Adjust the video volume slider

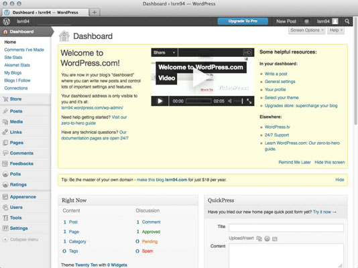point(239,100)
